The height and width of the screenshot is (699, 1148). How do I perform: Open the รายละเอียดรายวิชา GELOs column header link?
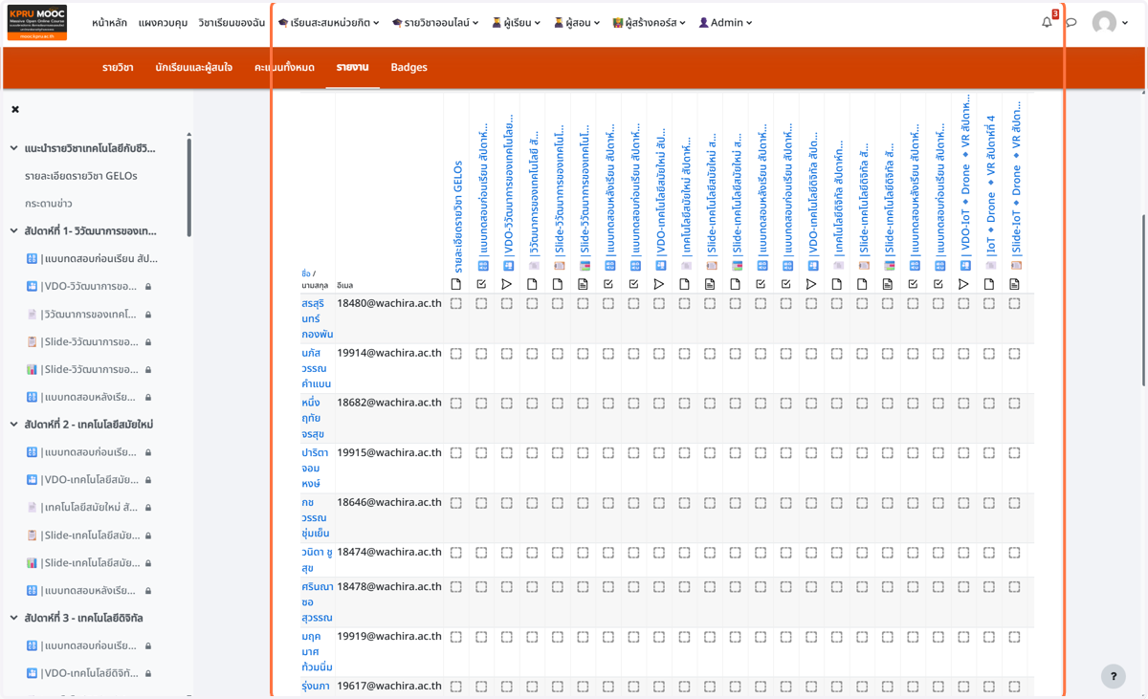click(457, 218)
